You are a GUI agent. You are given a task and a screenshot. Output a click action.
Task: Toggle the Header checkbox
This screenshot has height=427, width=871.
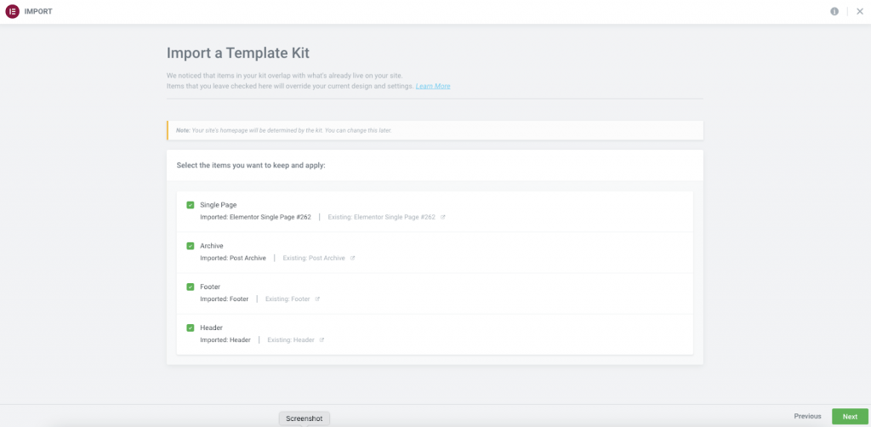click(x=191, y=327)
